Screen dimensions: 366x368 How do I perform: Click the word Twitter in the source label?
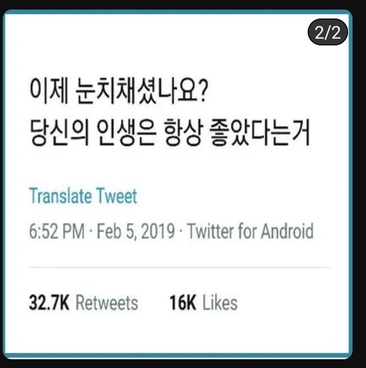(x=208, y=231)
